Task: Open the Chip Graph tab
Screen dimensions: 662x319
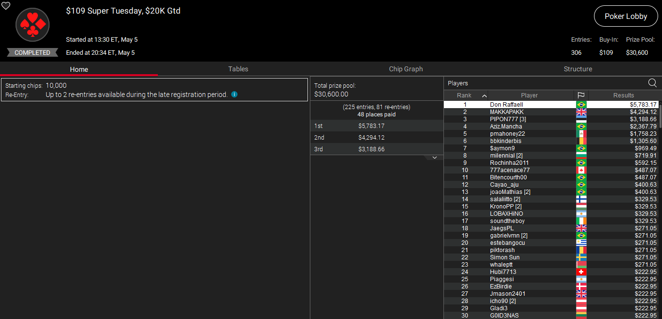Action: click(406, 69)
